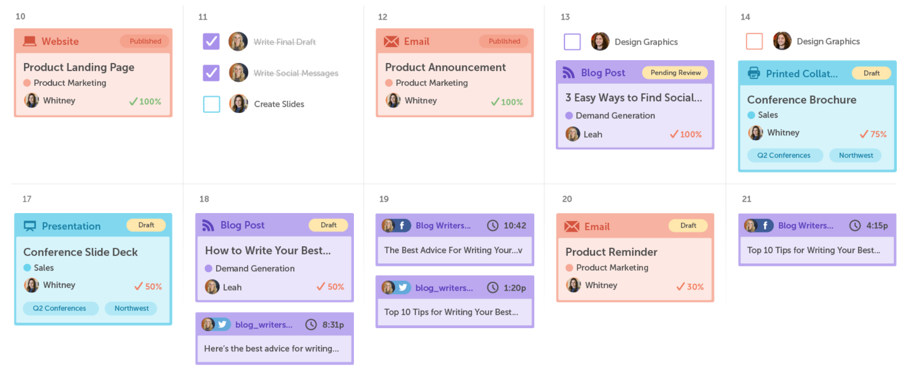
Task: Click the 75% progress on Conference Brochure
Action: pos(873,134)
